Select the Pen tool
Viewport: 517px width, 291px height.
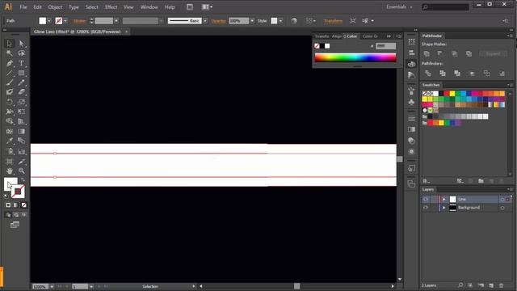(x=9, y=63)
